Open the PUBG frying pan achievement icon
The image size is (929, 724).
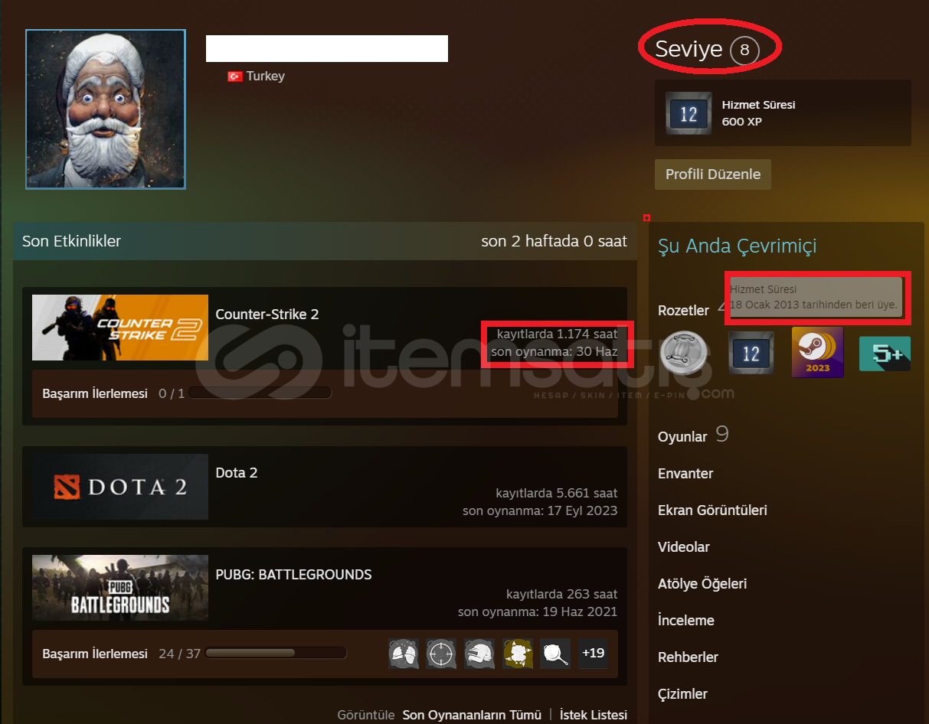coord(555,654)
